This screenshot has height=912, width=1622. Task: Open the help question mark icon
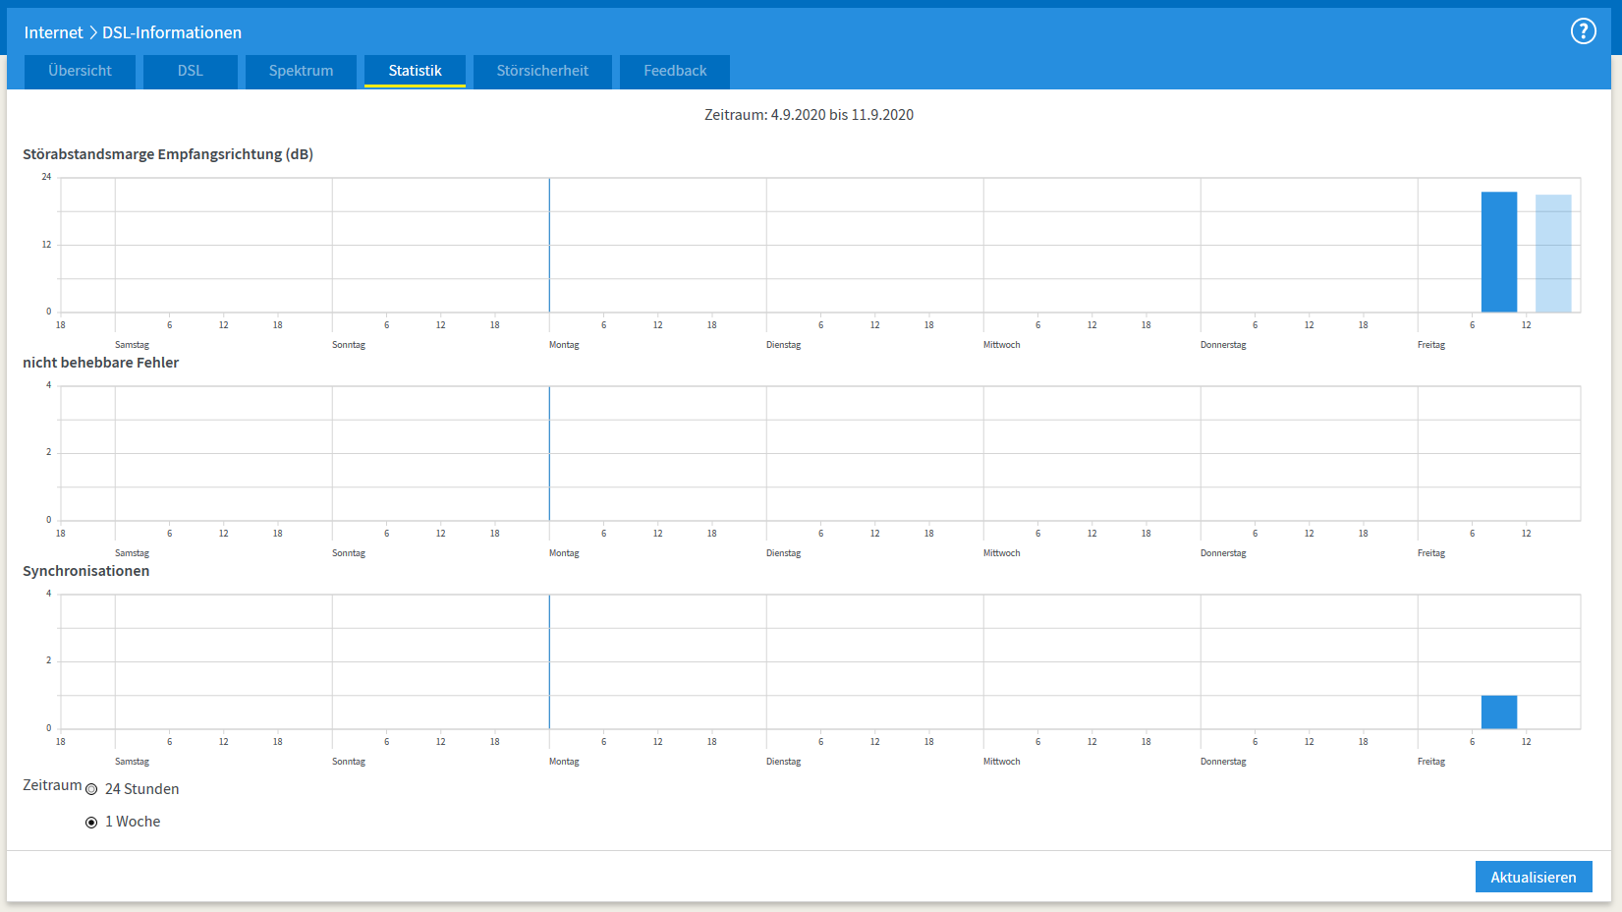[x=1583, y=31]
